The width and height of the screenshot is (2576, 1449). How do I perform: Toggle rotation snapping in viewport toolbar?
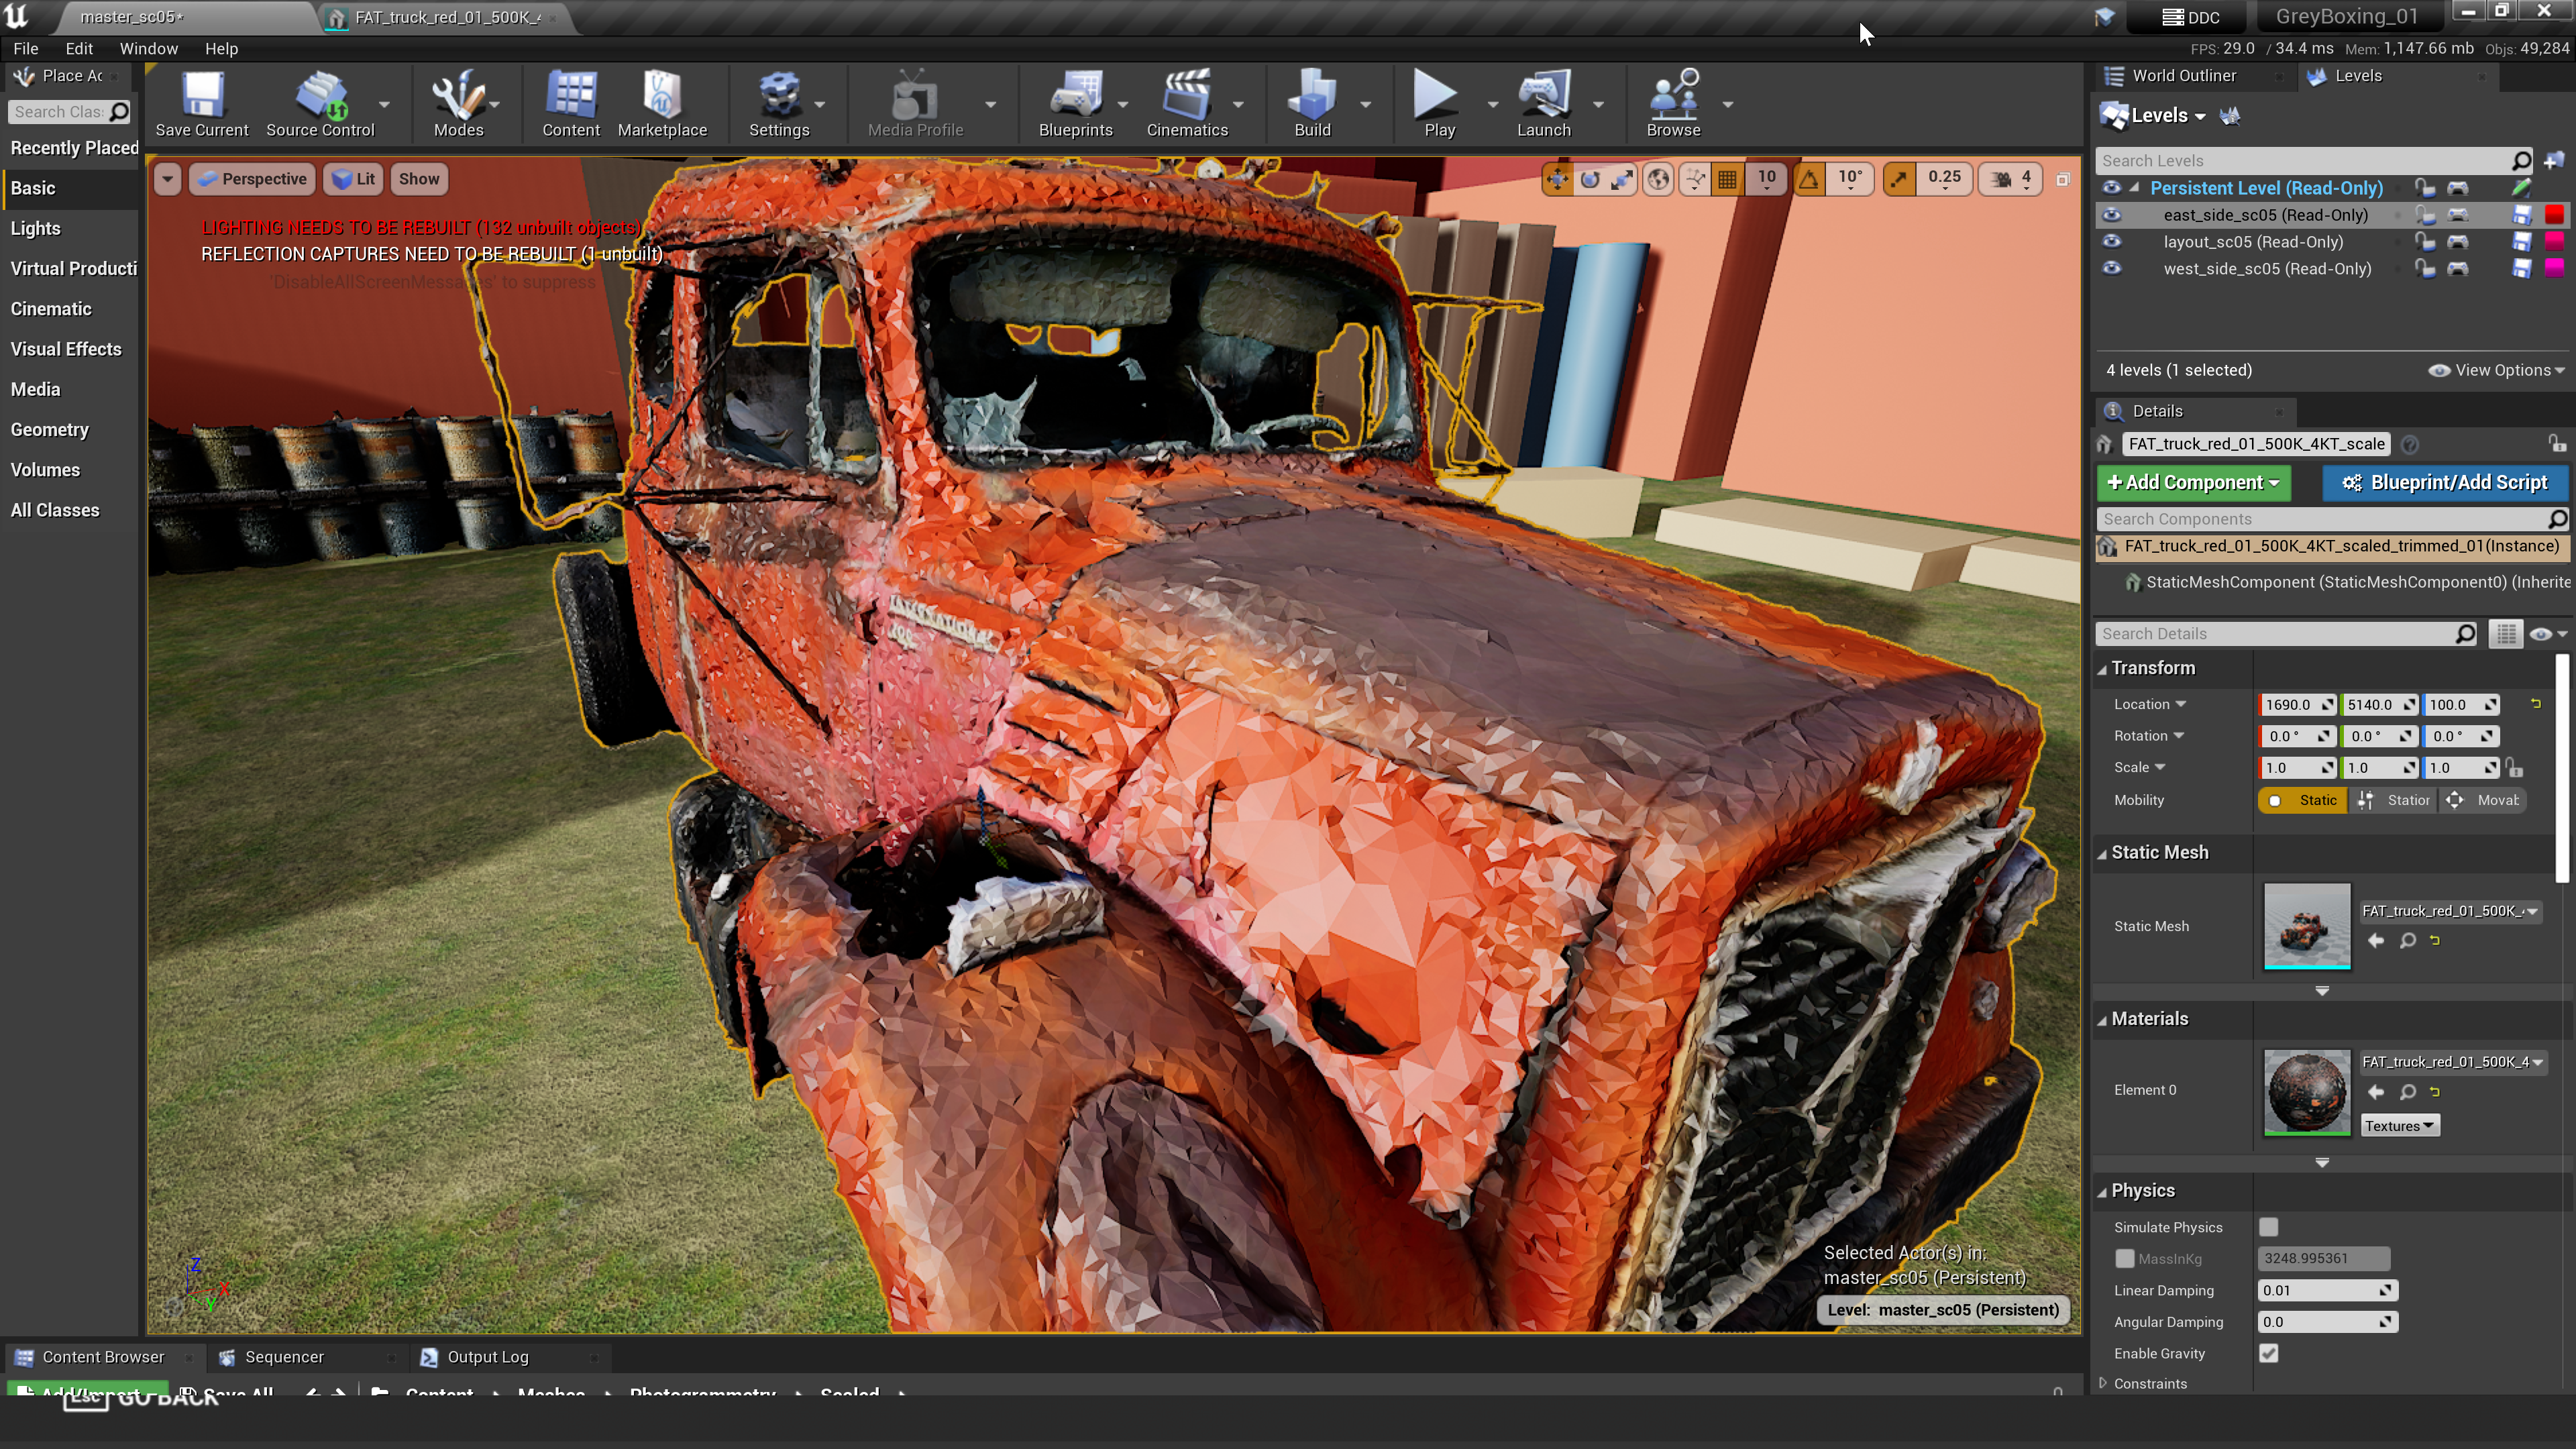[1809, 179]
